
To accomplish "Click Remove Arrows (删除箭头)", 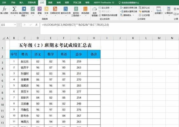I will point(126,15).
